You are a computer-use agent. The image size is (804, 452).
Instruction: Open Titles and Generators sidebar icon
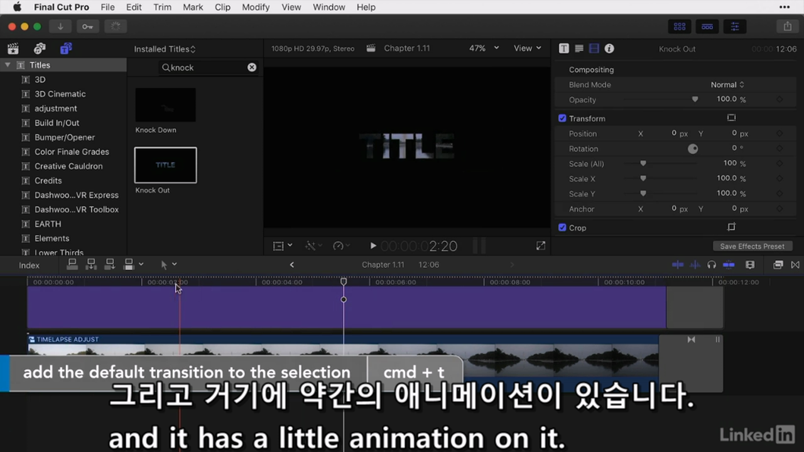tap(66, 48)
